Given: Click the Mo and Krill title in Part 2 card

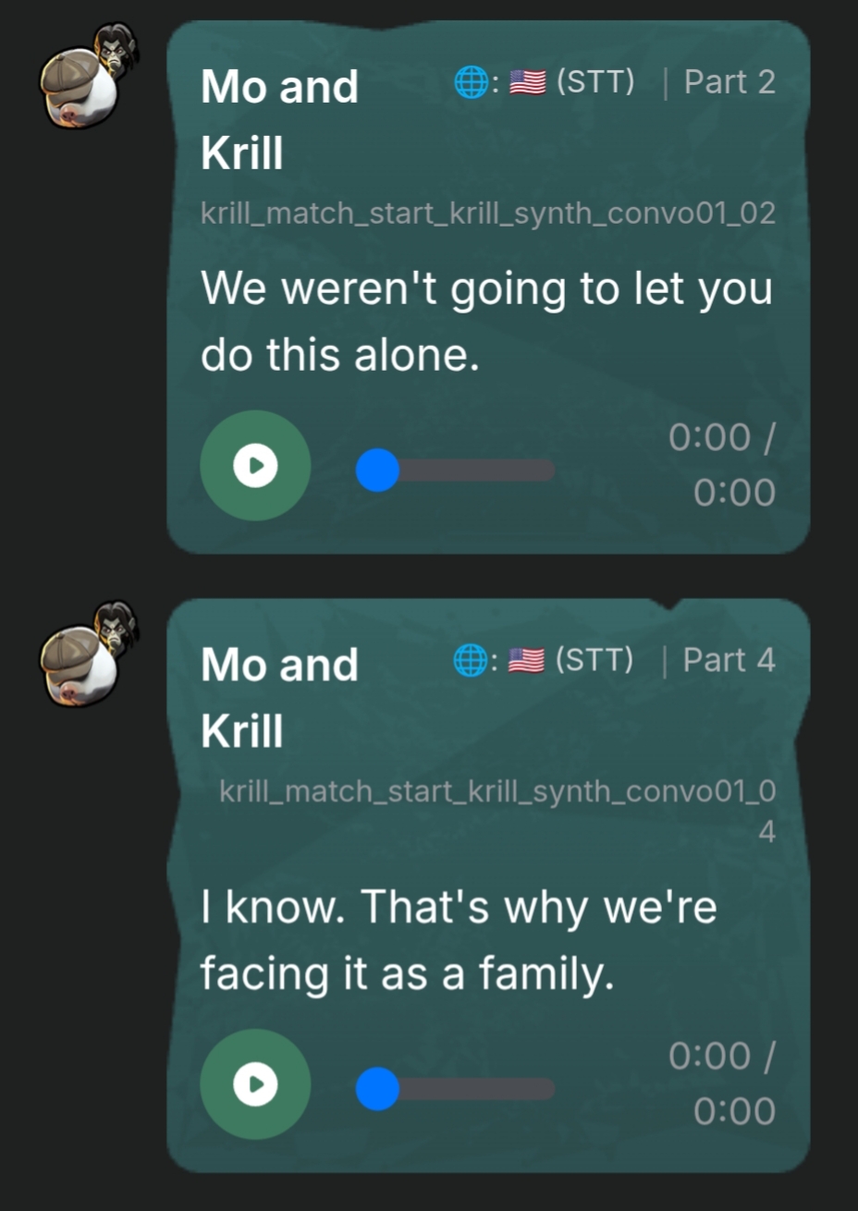Looking at the screenshot, I should 280,119.
